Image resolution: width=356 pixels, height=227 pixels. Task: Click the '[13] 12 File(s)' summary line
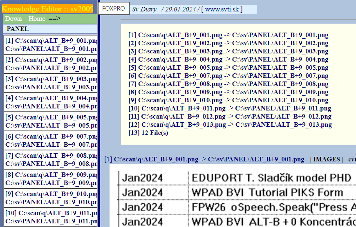pyautogui.click(x=148, y=133)
